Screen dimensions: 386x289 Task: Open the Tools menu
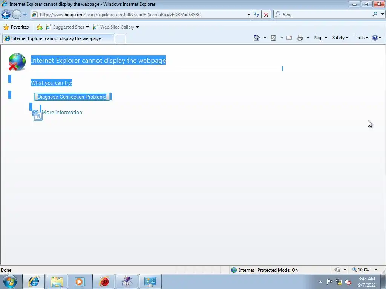[361, 38]
